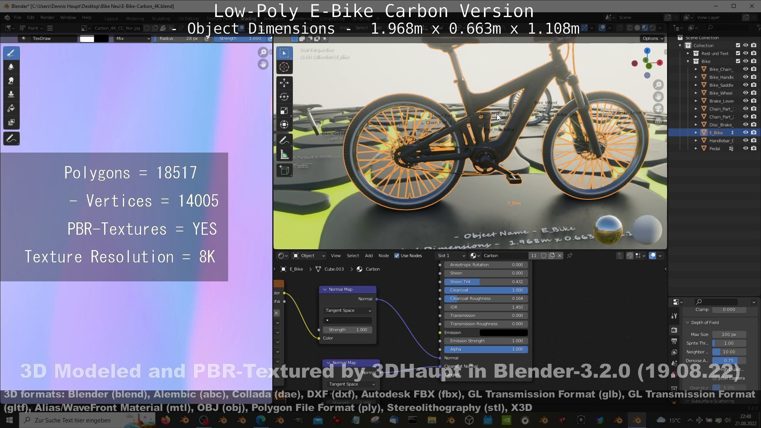Click the image editor zoom icon
This screenshot has width=761, height=428.
(x=263, y=52)
